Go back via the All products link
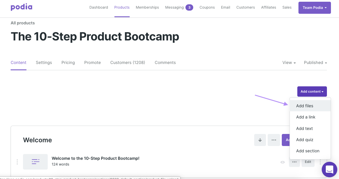 [22, 23]
